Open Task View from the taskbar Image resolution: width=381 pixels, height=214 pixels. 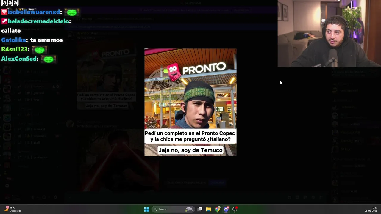pyautogui.click(x=200, y=209)
